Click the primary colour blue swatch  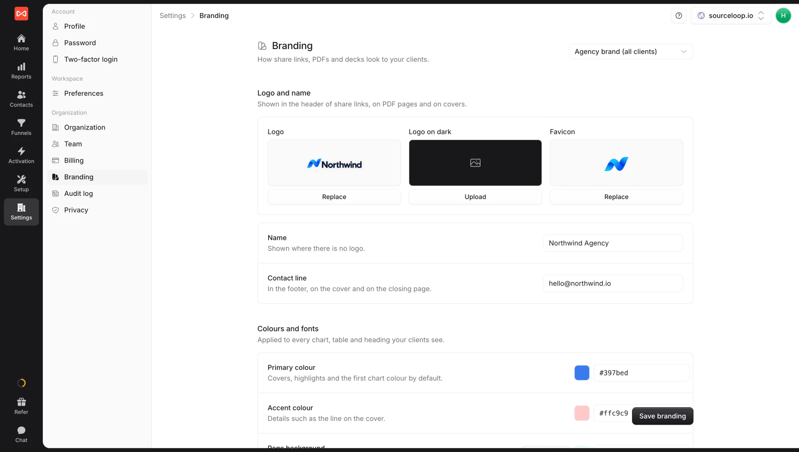[x=582, y=373]
